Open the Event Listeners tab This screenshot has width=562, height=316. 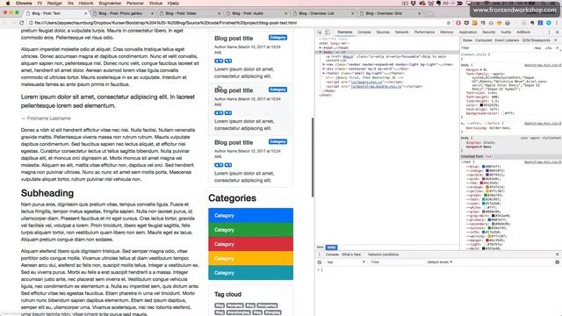pos(507,40)
